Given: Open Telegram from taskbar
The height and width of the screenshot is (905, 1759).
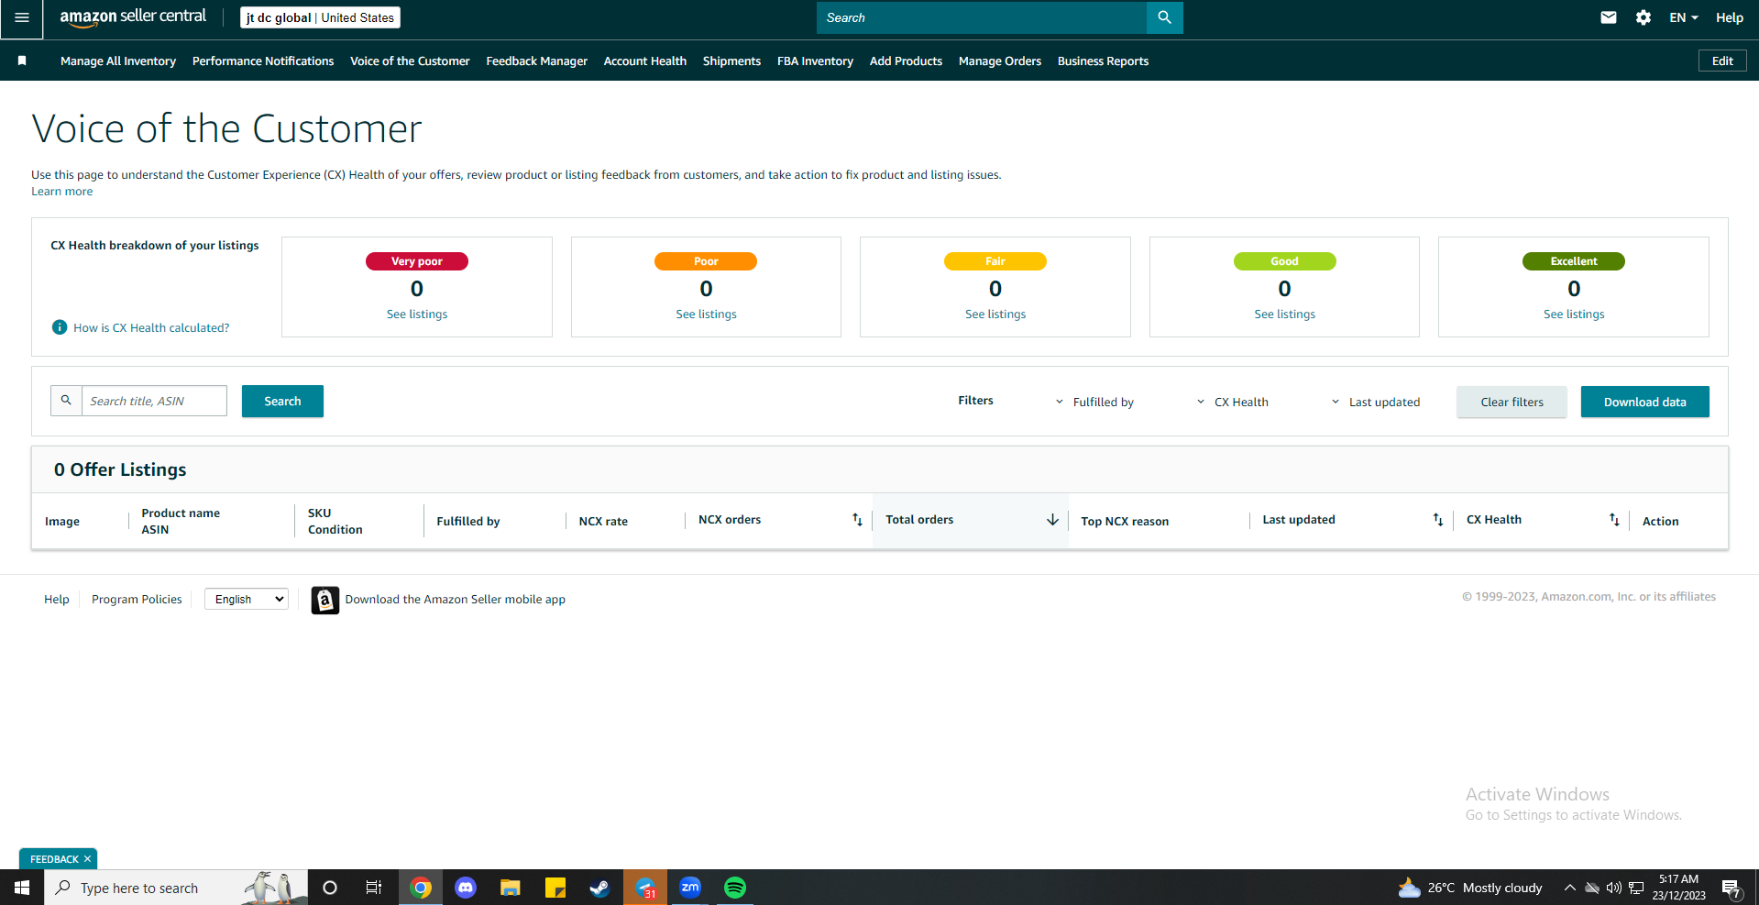Looking at the screenshot, I should (645, 888).
